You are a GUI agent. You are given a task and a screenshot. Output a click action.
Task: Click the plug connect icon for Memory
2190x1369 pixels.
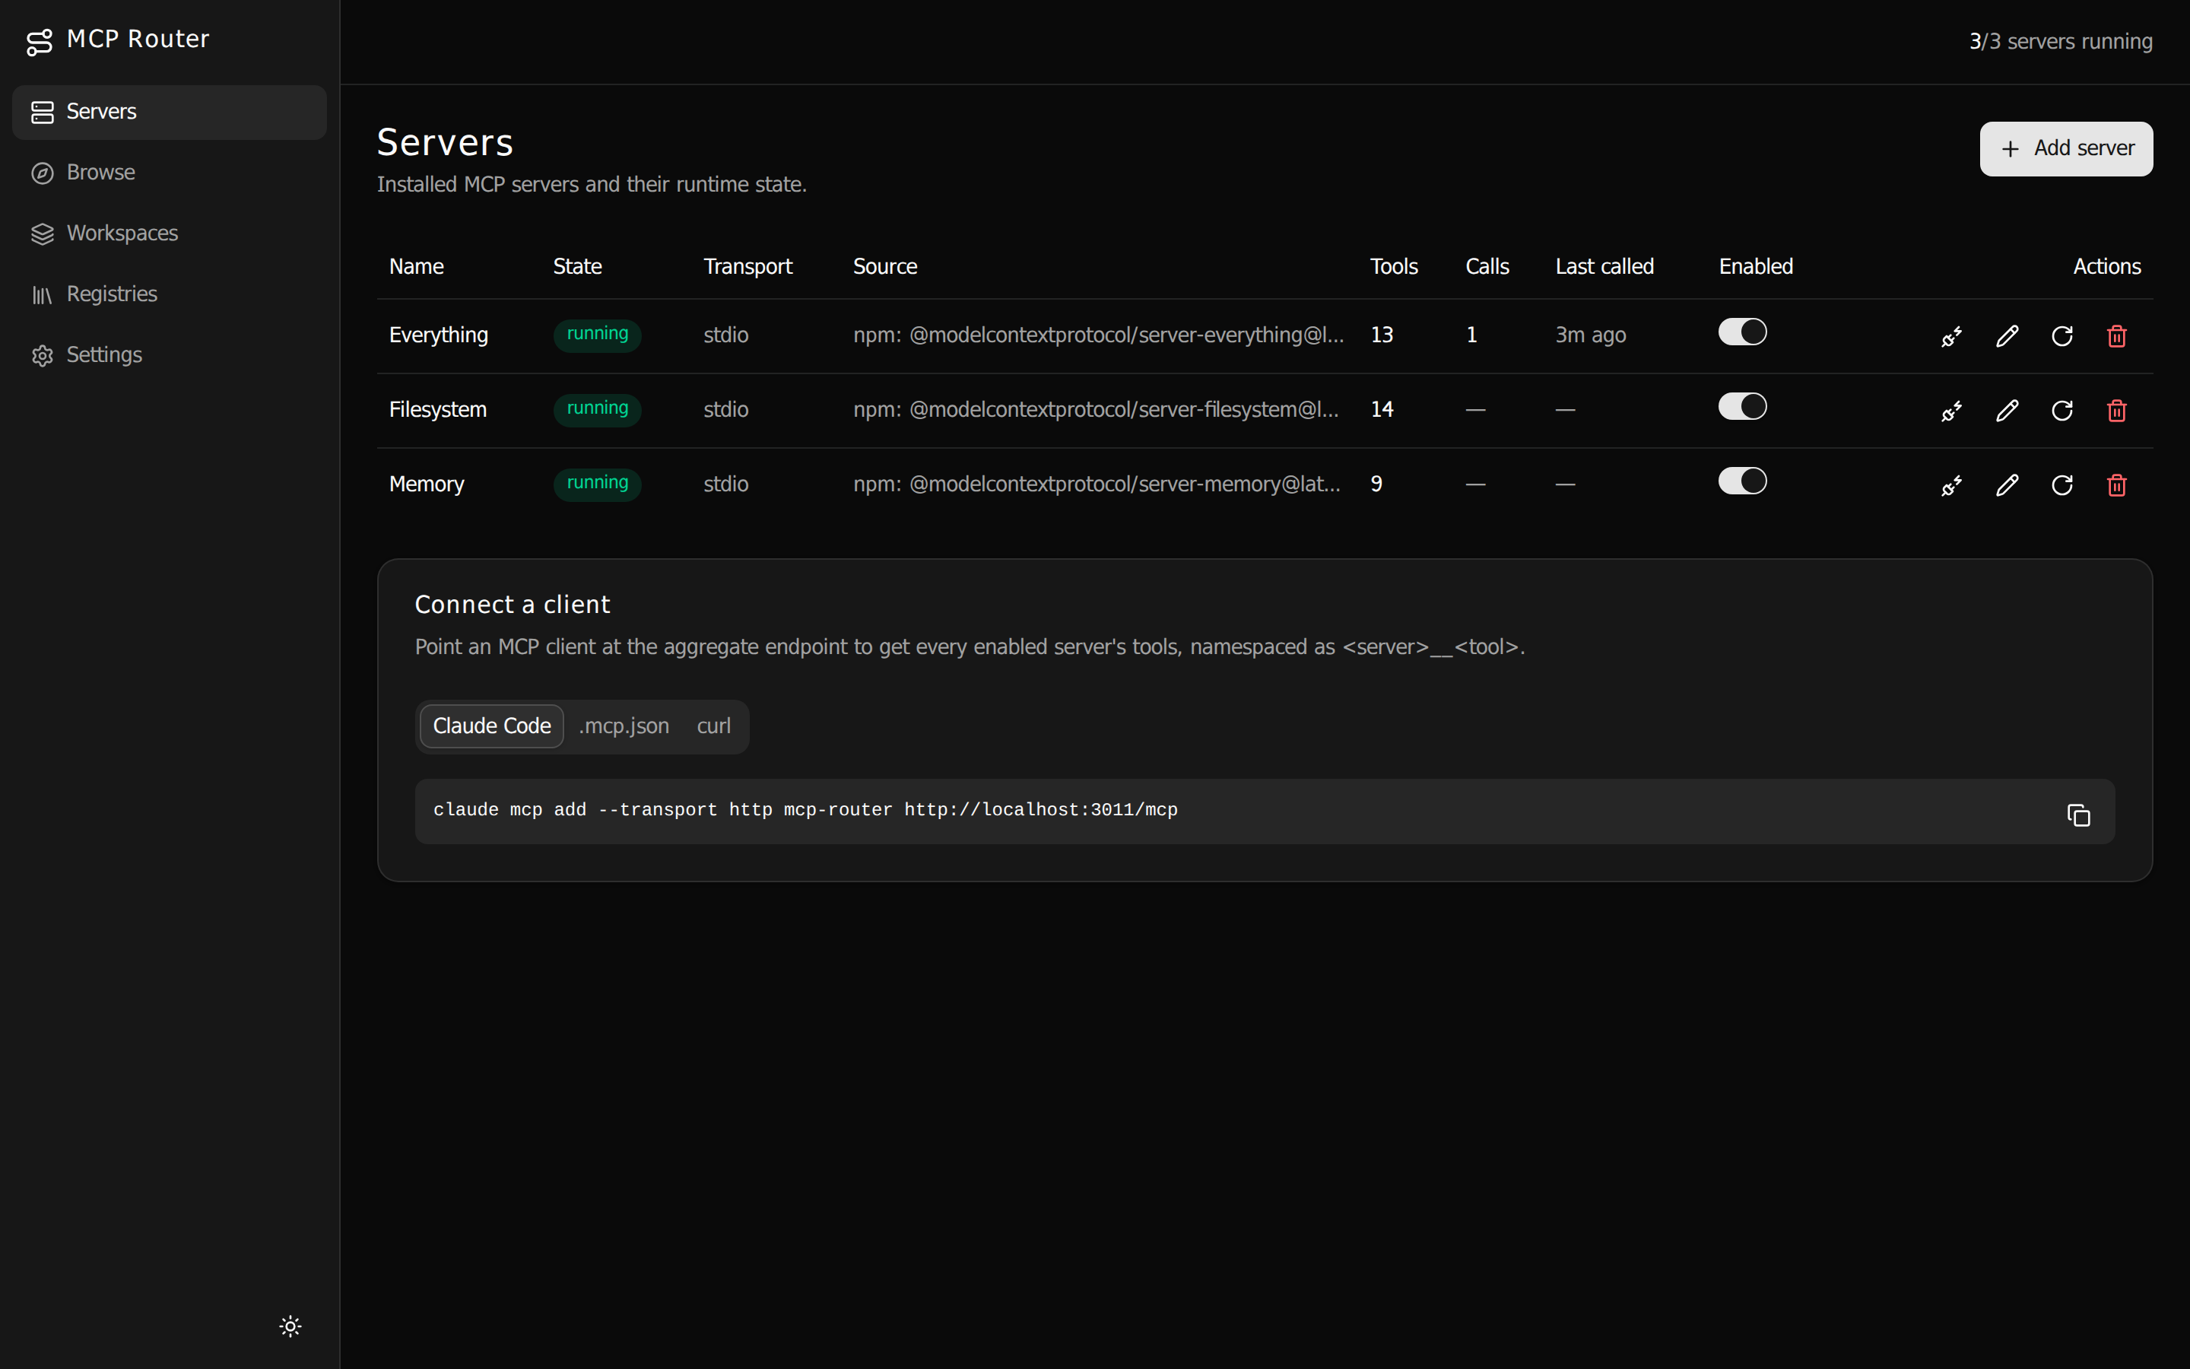tap(1952, 485)
